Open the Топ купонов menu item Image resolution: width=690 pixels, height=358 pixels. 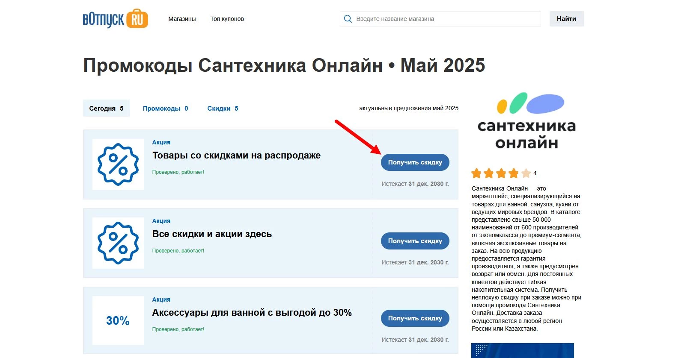point(227,19)
